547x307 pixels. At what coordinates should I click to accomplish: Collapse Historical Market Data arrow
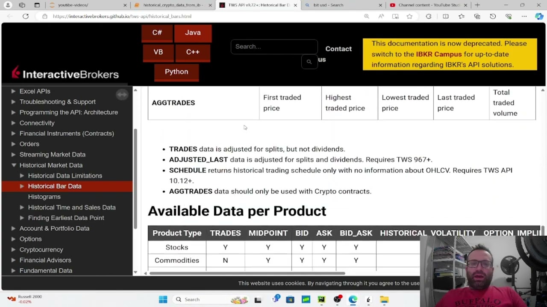[14, 165]
